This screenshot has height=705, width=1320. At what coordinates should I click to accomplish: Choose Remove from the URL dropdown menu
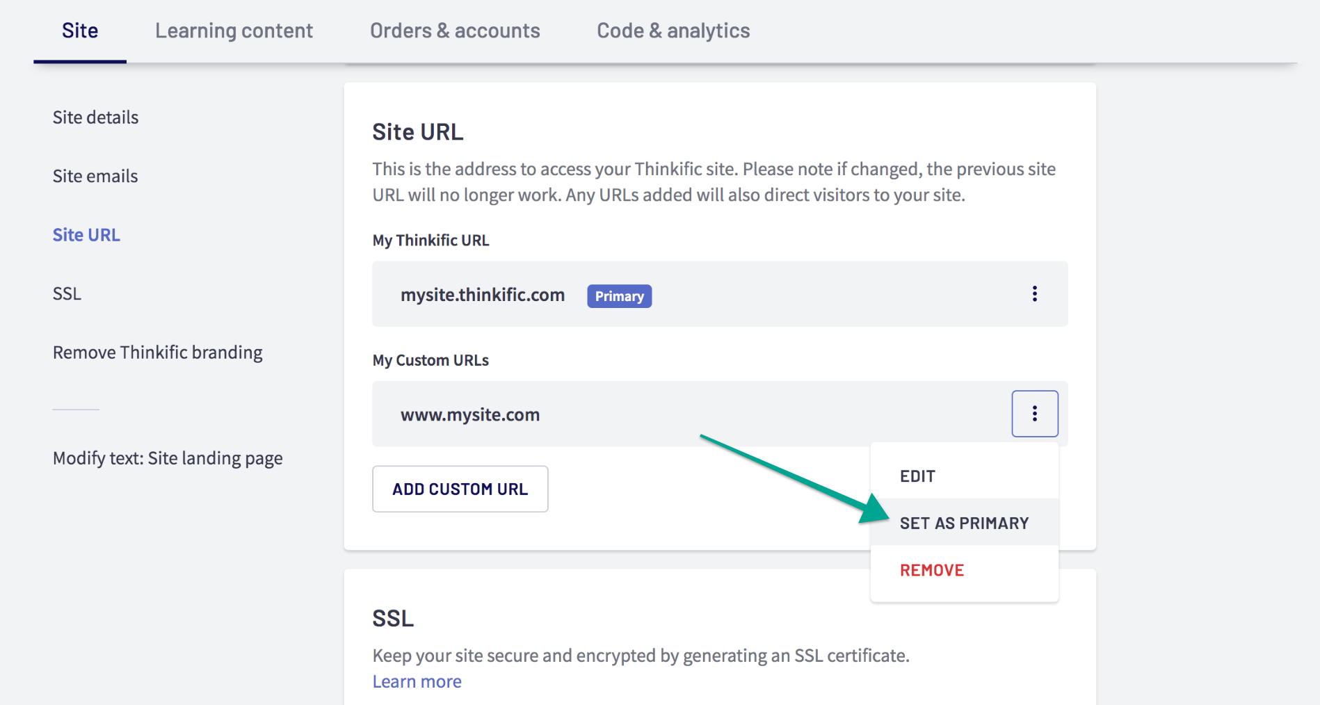965,570
